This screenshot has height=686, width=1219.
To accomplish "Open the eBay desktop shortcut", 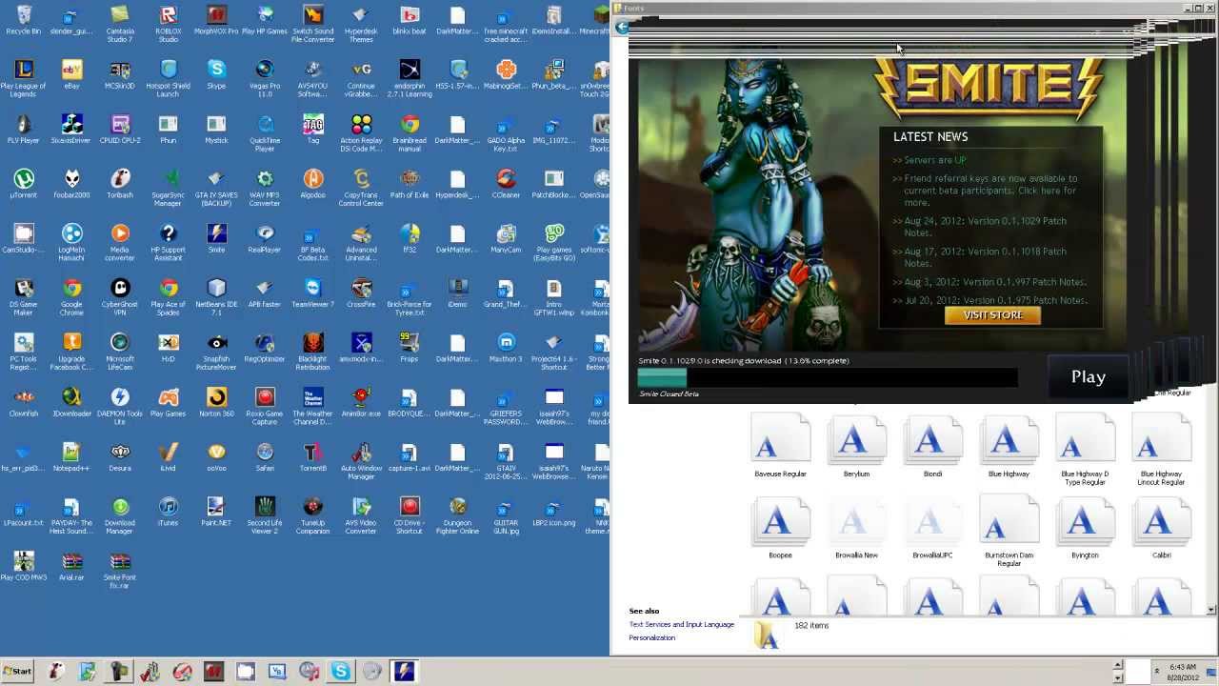I will tap(71, 75).
